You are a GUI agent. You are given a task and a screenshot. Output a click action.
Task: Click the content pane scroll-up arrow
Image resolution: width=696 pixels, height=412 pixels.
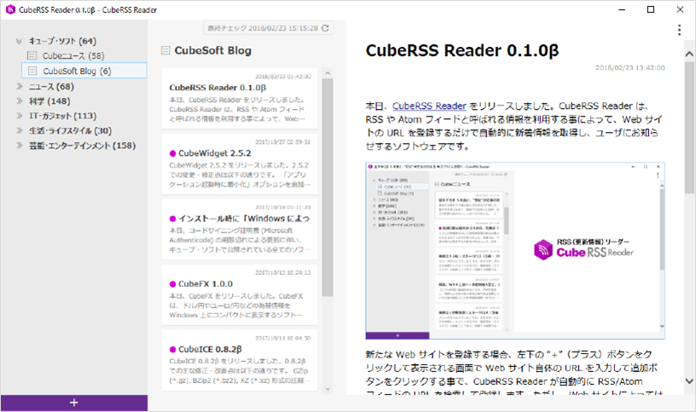pos(689,54)
